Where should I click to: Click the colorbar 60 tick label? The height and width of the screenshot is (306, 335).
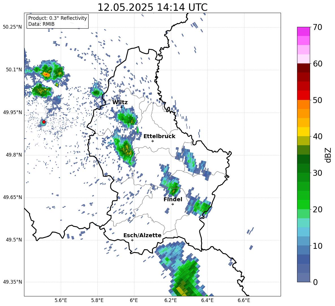318,64
